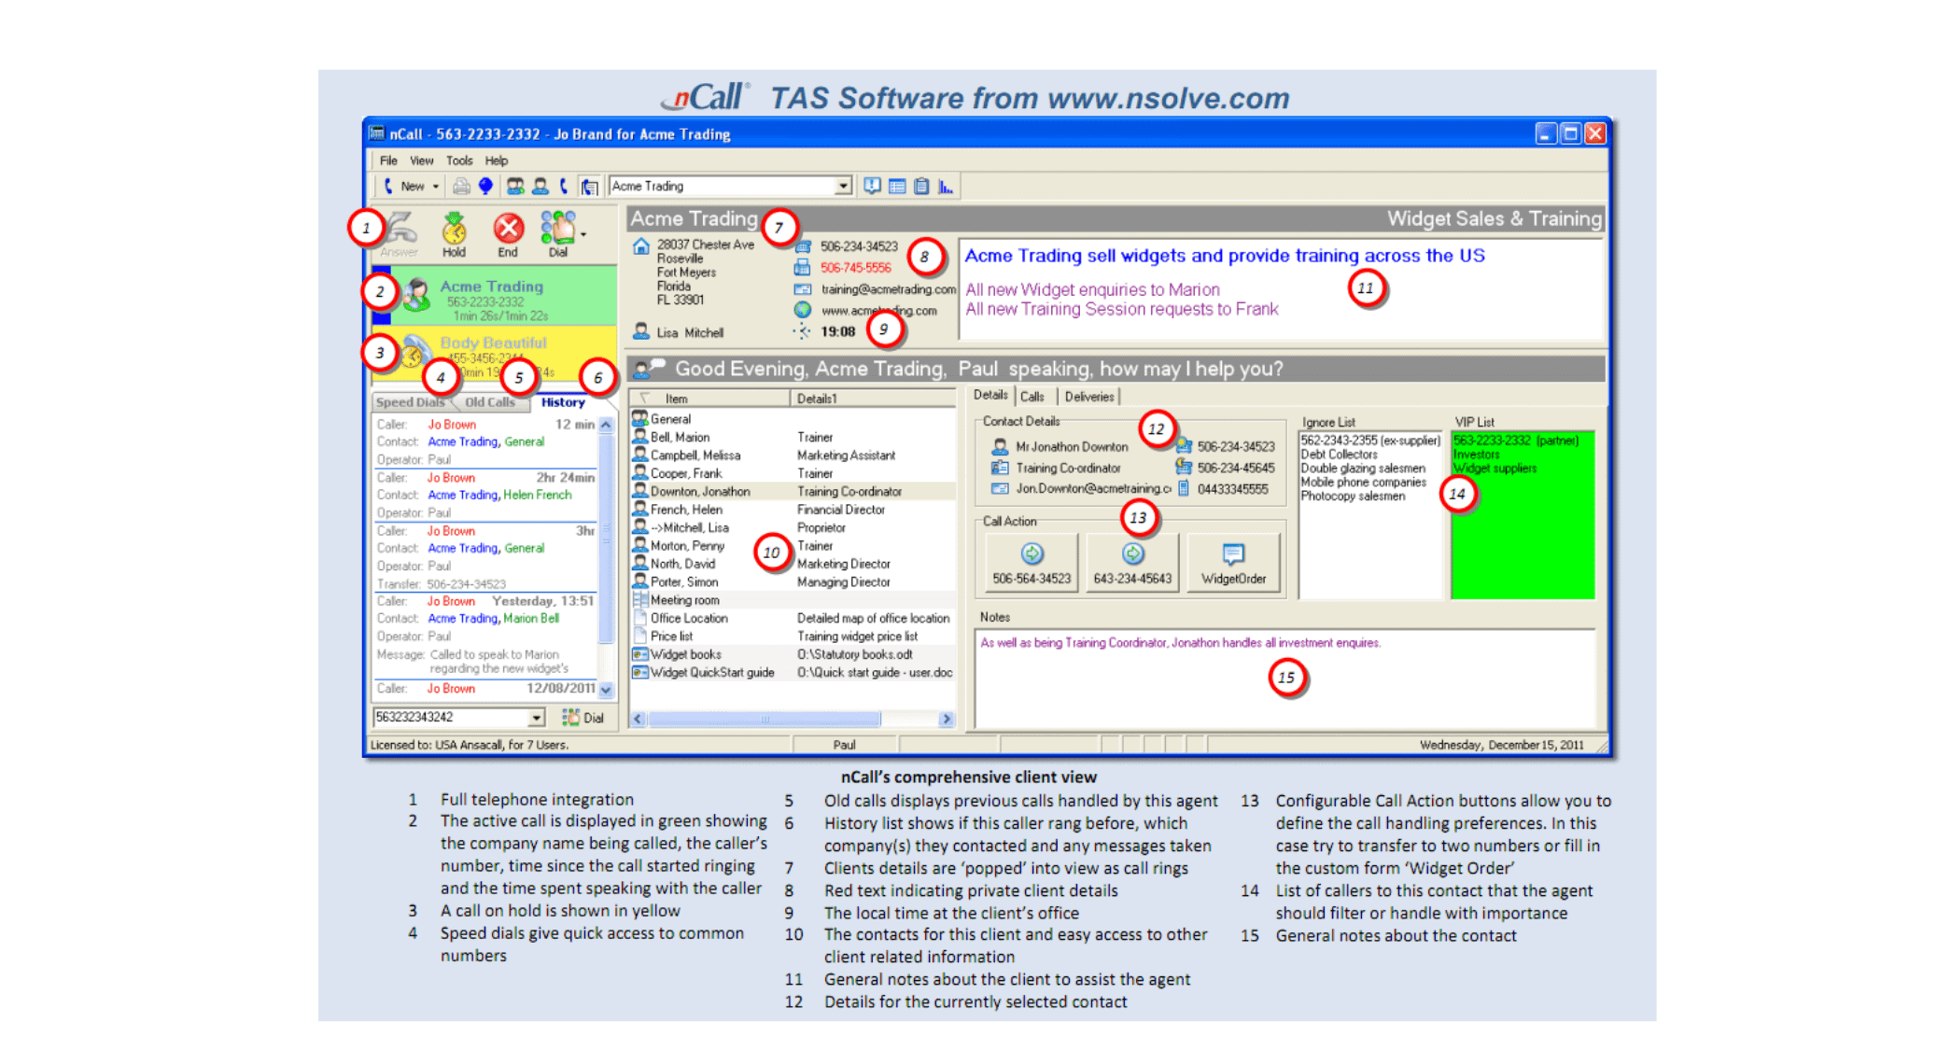Click inside the Notes text area
Screen dimensions: 1951x1064
(1285, 679)
